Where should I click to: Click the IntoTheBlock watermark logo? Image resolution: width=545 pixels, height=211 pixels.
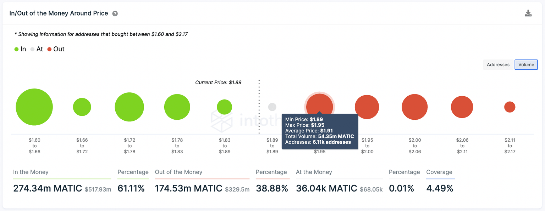(x=222, y=121)
